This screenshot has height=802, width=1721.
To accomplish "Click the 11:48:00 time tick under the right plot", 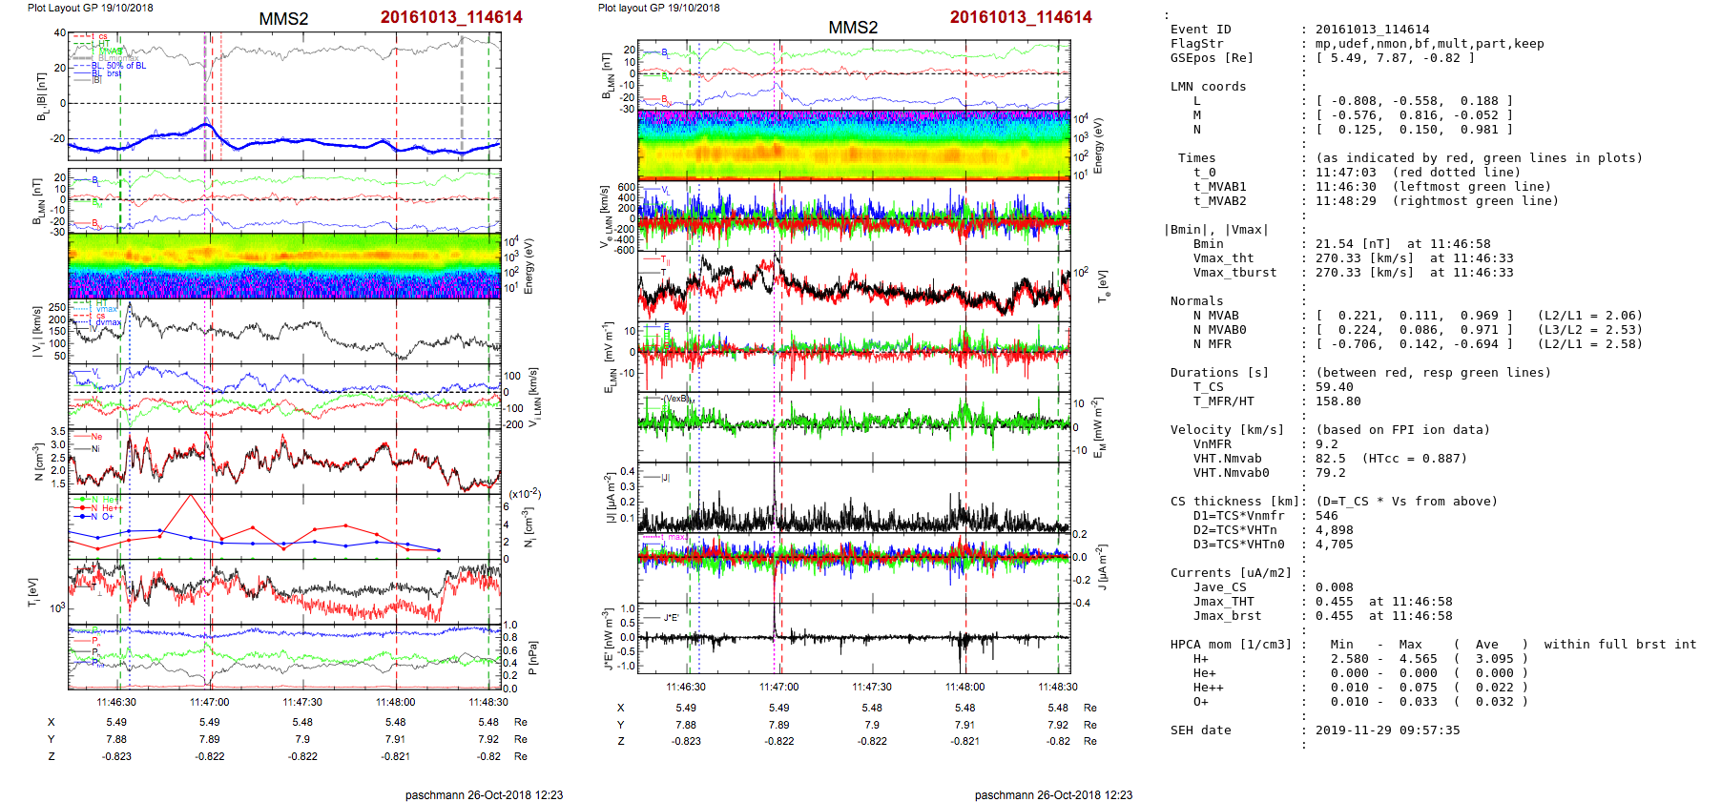I will [x=964, y=687].
